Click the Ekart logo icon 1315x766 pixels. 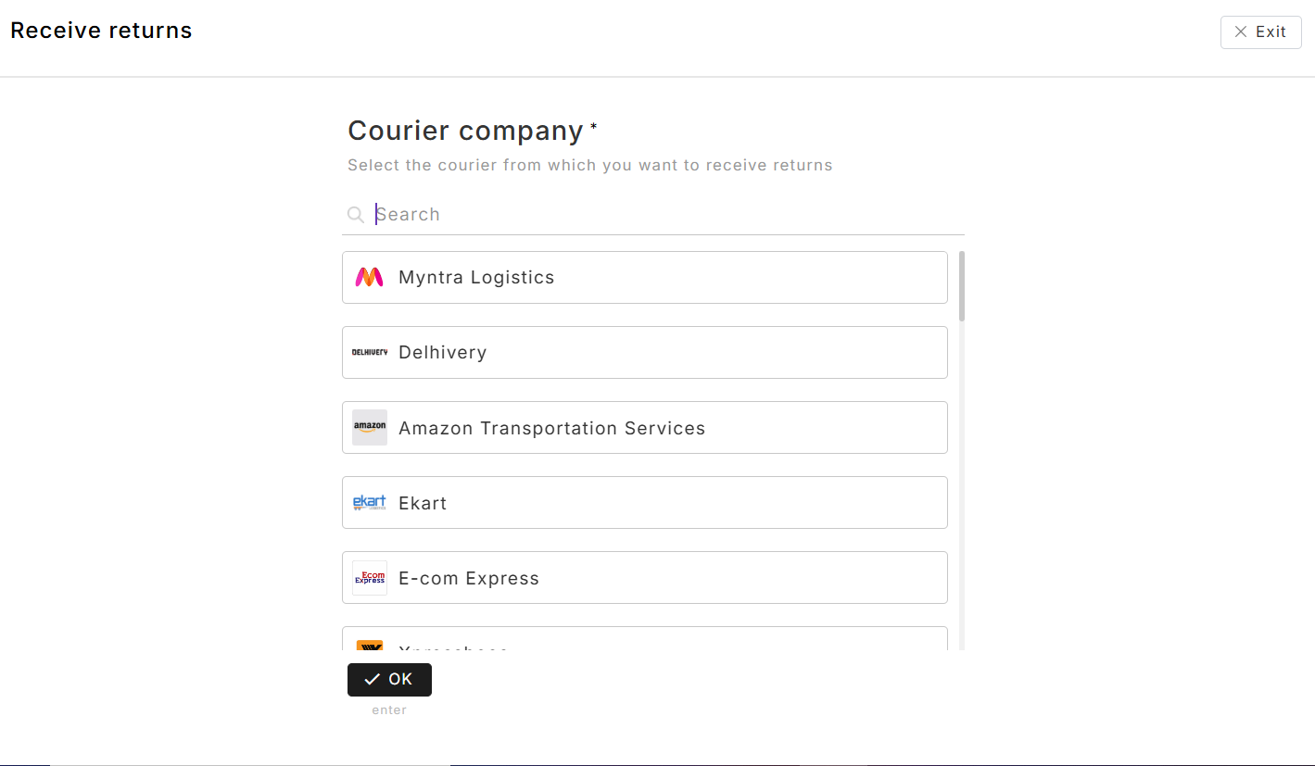point(370,503)
